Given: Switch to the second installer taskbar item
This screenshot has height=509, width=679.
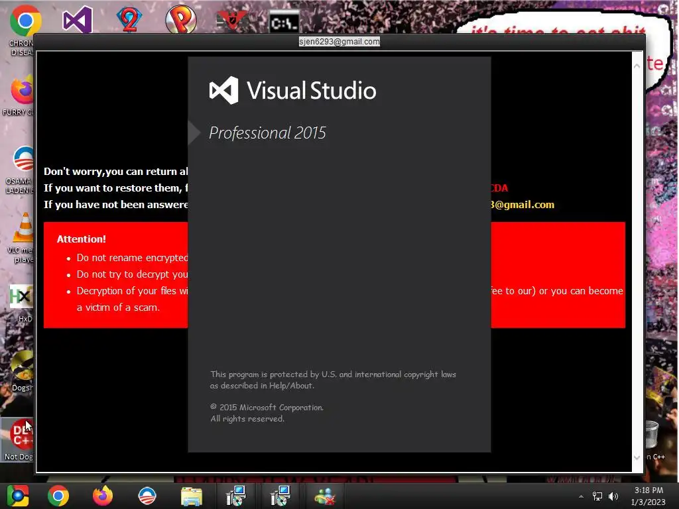Looking at the screenshot, I should [x=280, y=496].
